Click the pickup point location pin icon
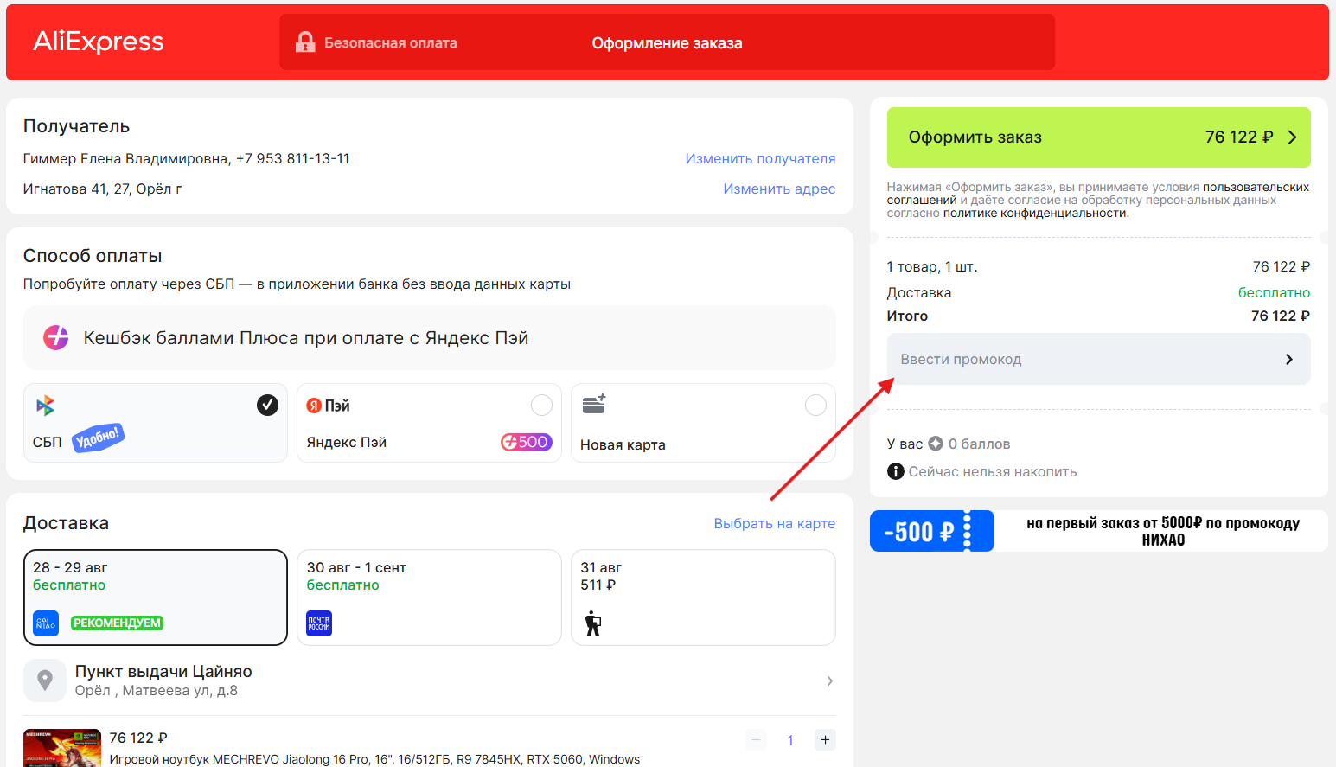This screenshot has height=767, width=1336. tap(45, 681)
